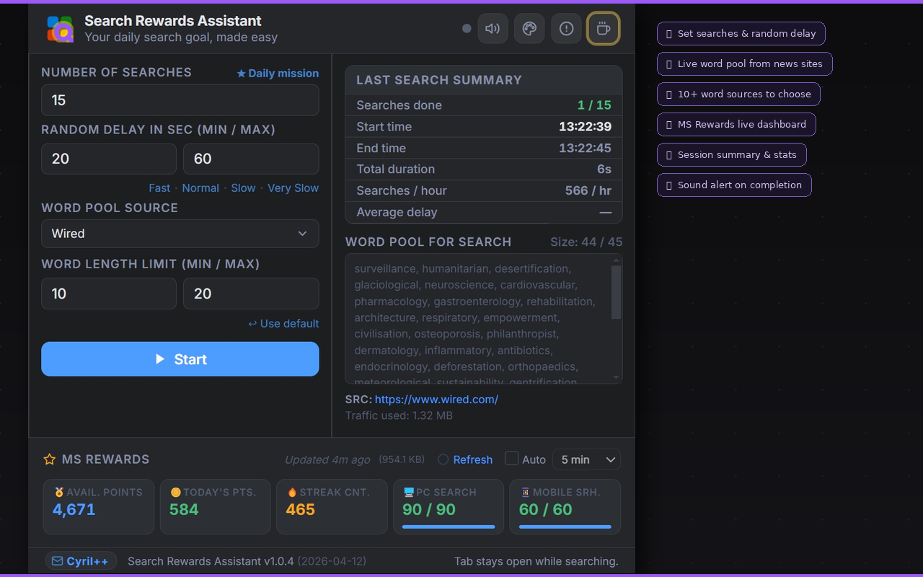The image size is (923, 577).
Task: Open the theme palette icon
Action: point(529,29)
